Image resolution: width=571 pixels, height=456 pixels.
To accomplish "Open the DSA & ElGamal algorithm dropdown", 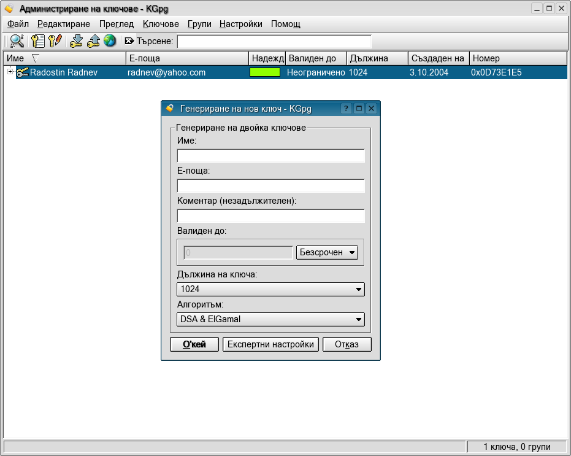I will pyautogui.click(x=270, y=319).
